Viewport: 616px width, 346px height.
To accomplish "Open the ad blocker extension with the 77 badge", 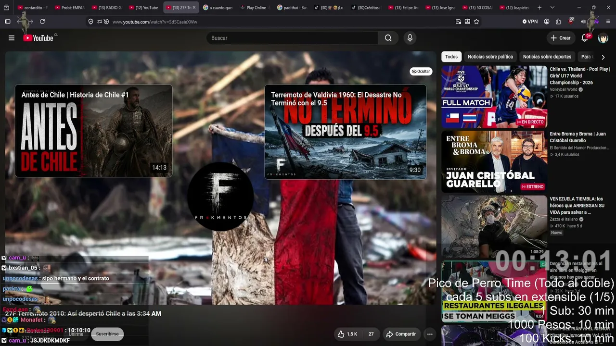I will (571, 21).
